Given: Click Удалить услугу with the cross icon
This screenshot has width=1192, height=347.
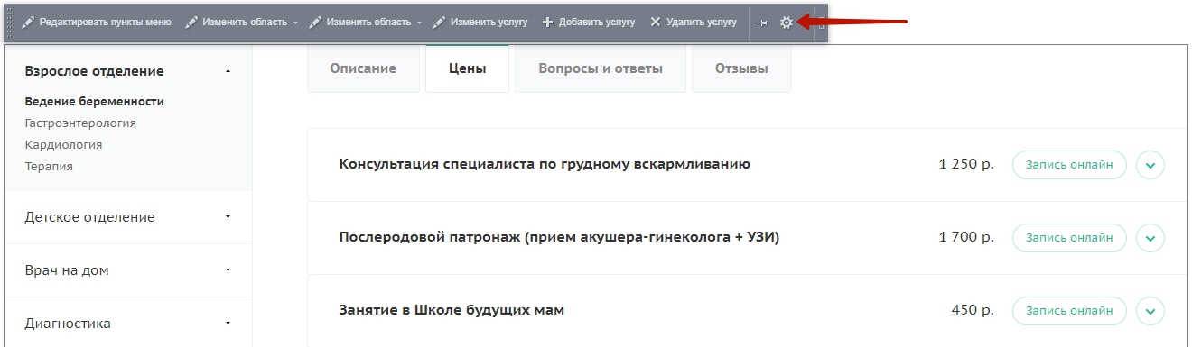Looking at the screenshot, I should point(693,22).
